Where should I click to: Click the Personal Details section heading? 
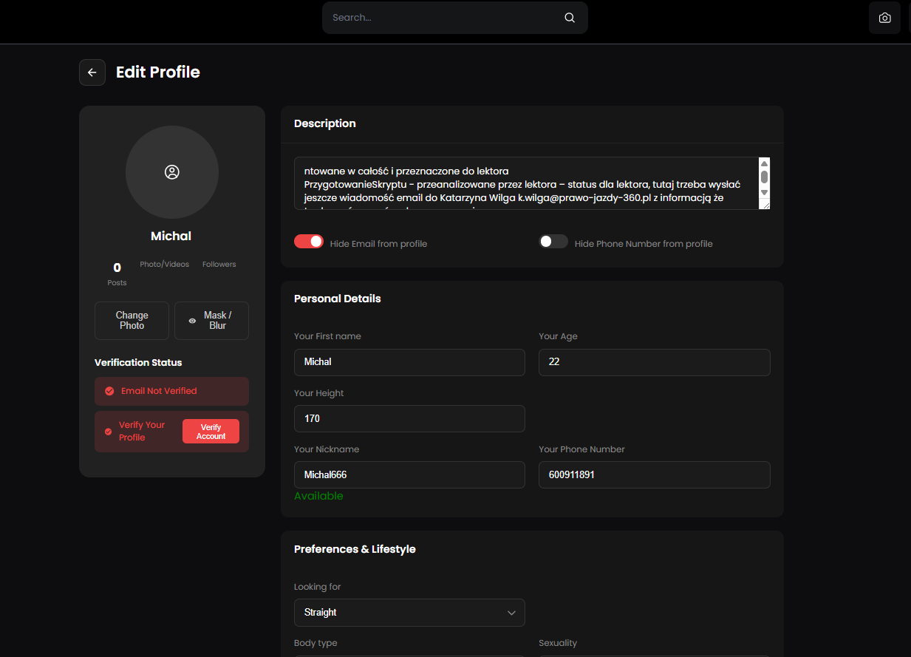tap(338, 299)
